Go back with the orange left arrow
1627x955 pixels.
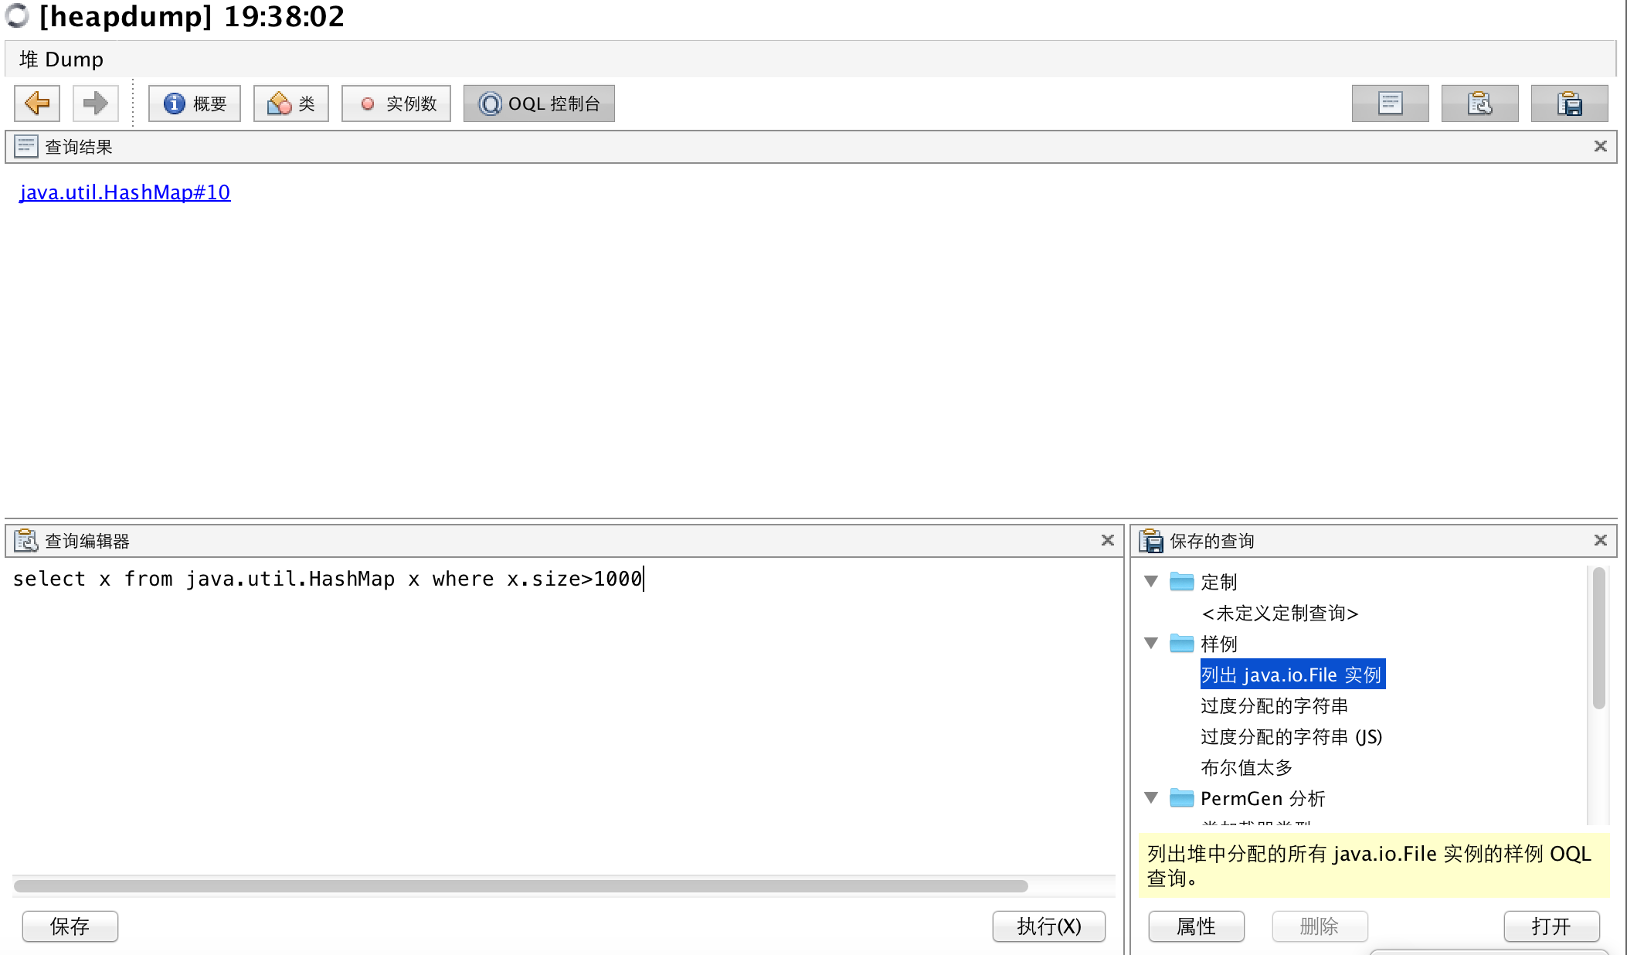coord(37,103)
